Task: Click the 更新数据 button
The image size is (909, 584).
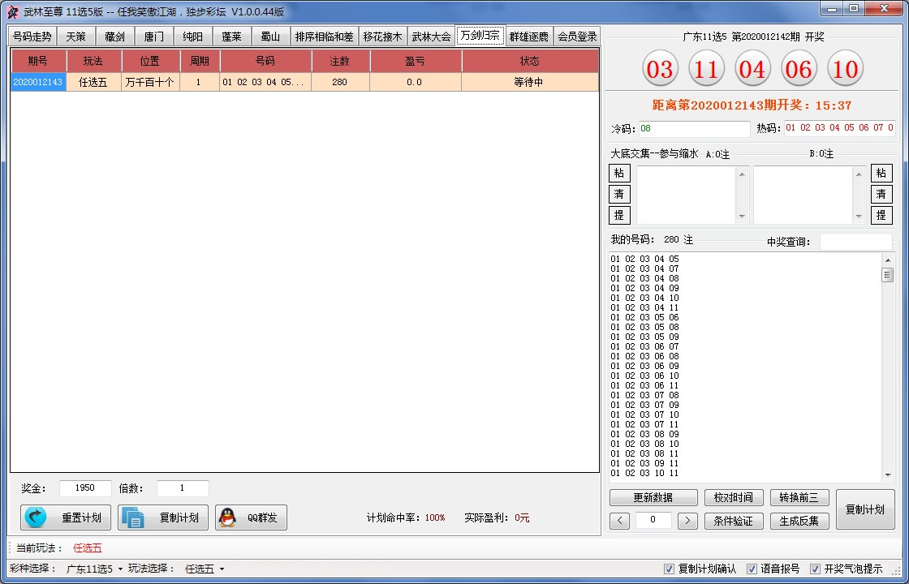Action: (653, 497)
